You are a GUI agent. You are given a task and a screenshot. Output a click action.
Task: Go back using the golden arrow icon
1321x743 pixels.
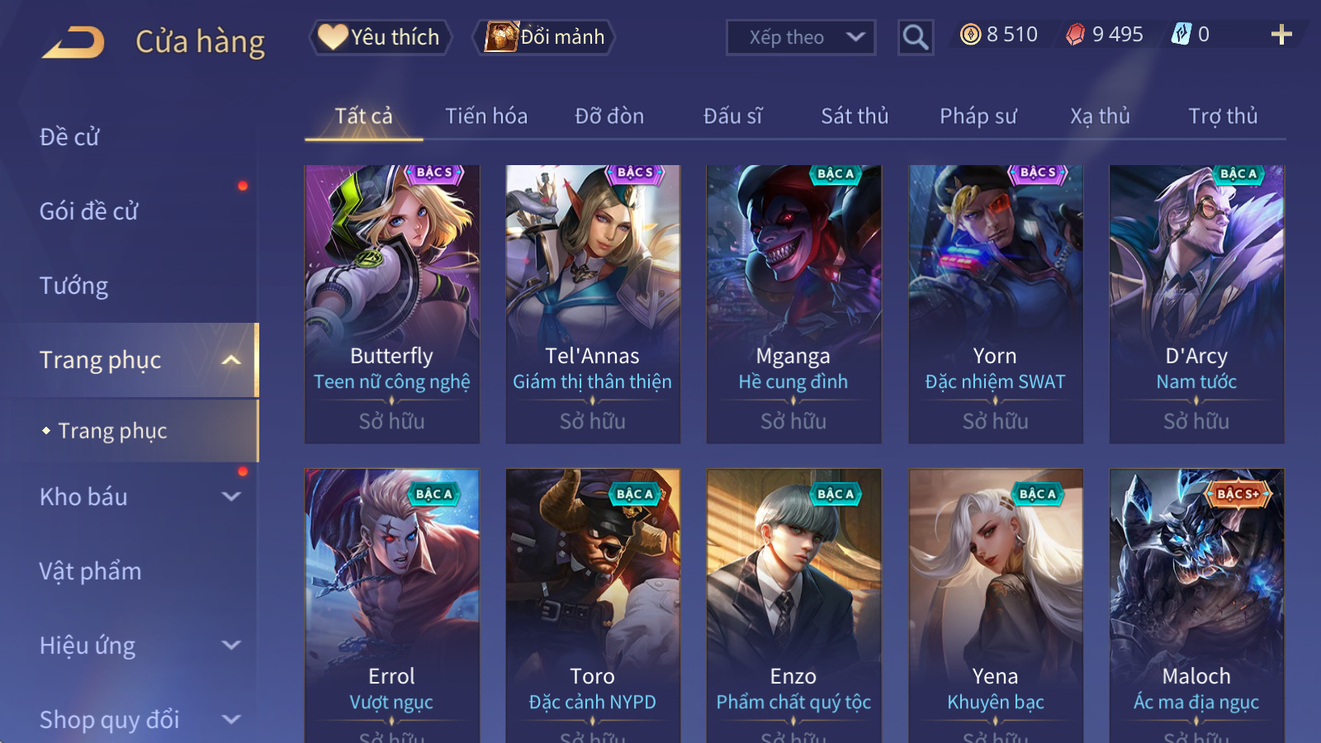73,41
